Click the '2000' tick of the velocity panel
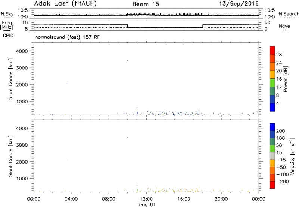 22,162
